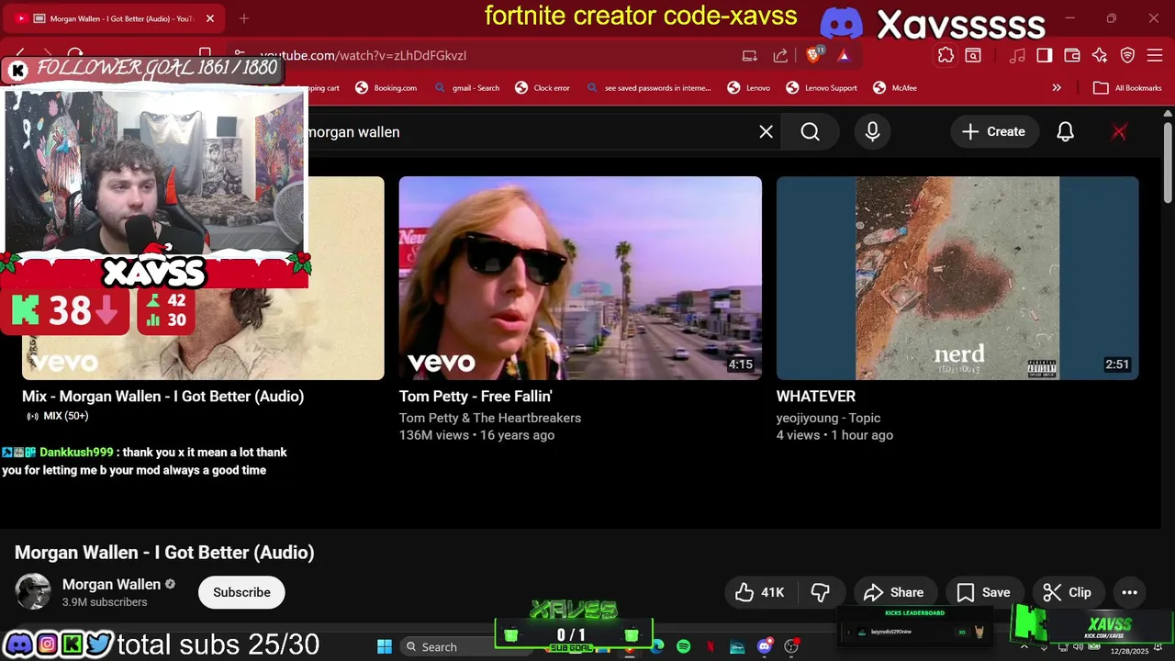This screenshot has width=1175, height=661.
Task: Open Microsoft Edge from the taskbar
Action: pyautogui.click(x=657, y=646)
